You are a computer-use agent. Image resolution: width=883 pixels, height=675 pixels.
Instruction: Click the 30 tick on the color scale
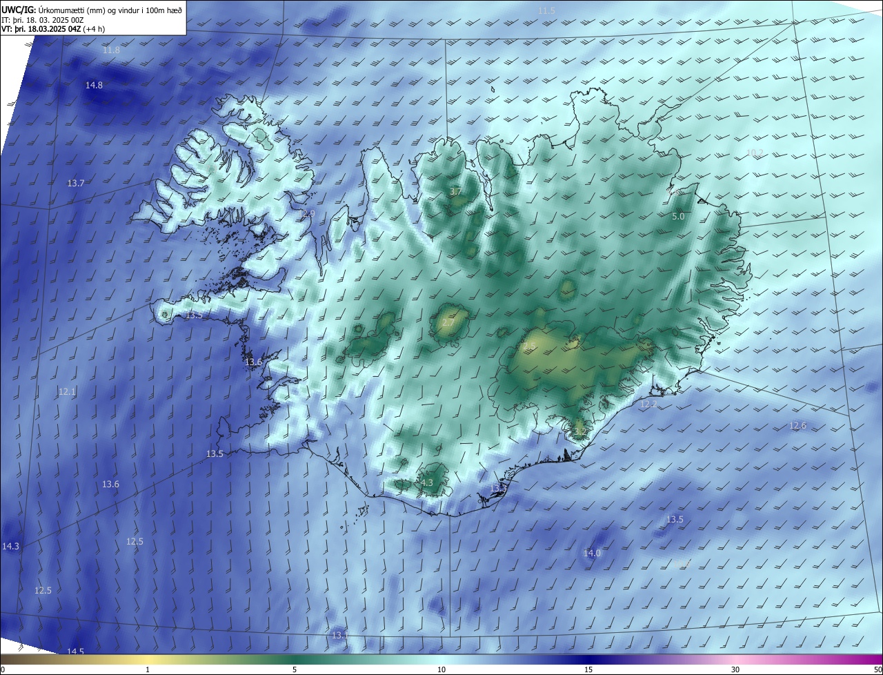tap(735, 669)
